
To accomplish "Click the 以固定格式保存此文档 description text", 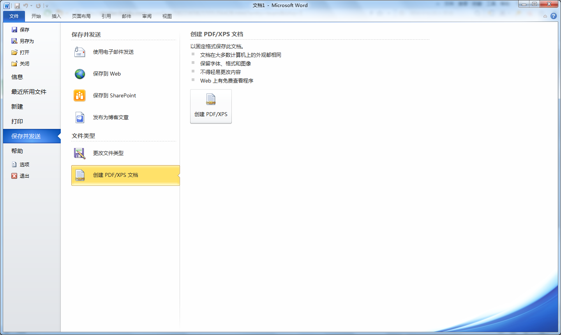I will click(217, 46).
